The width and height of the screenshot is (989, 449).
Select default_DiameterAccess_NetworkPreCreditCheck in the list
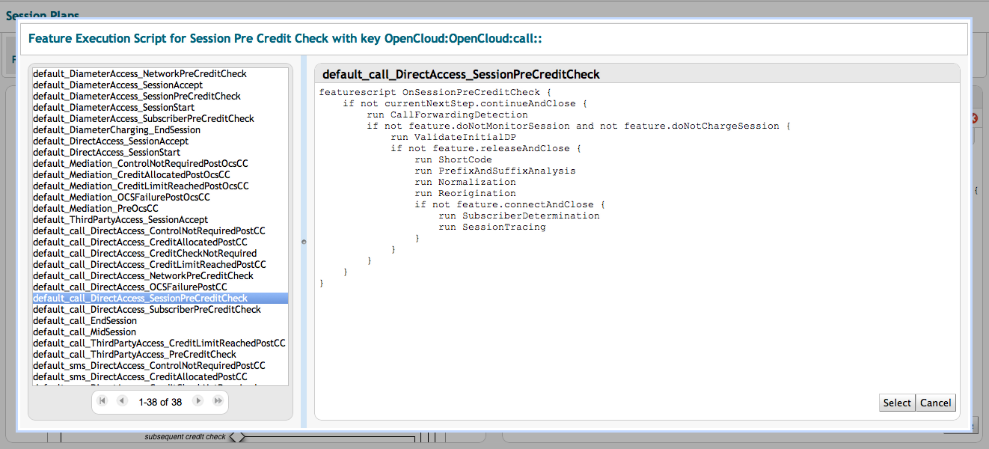coord(140,74)
